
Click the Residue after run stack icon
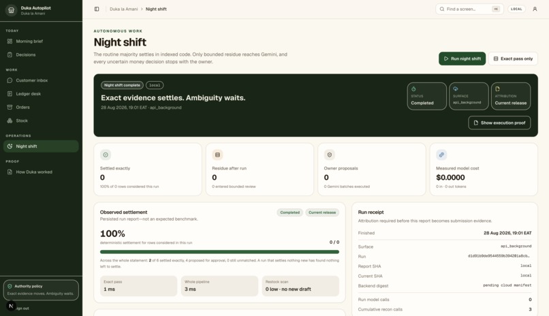click(217, 155)
